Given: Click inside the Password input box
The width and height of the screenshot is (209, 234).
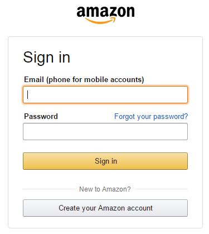Looking at the screenshot, I should [x=105, y=131].
